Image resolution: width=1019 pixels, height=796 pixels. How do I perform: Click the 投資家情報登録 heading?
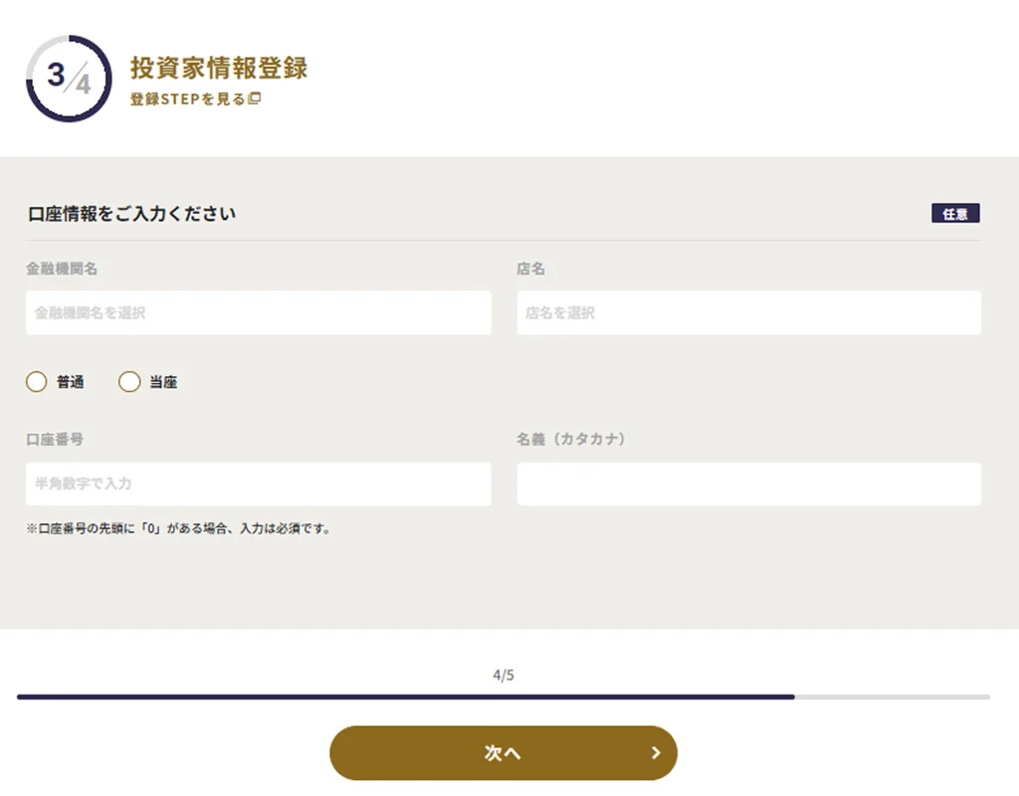(x=219, y=68)
